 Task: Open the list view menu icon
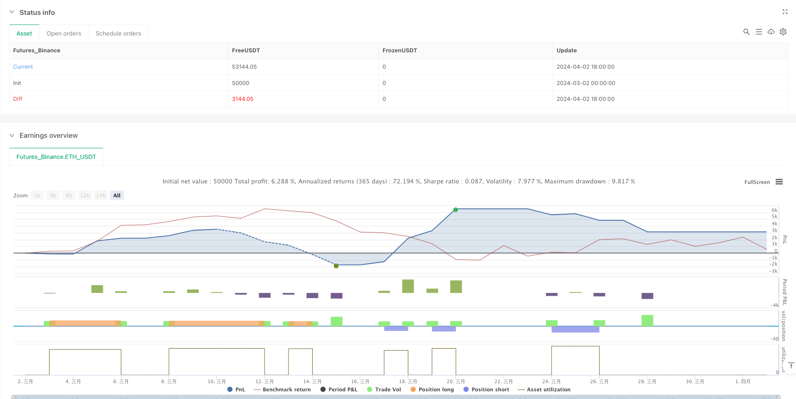tap(758, 32)
